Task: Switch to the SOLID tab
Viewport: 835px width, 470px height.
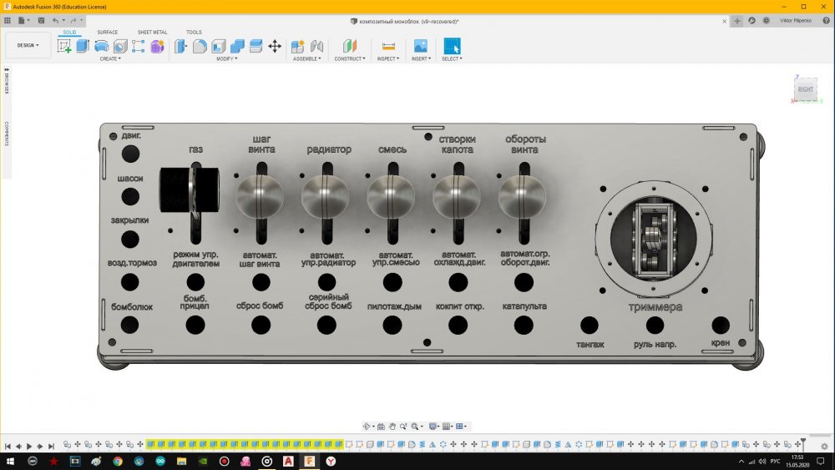Action: [x=70, y=32]
